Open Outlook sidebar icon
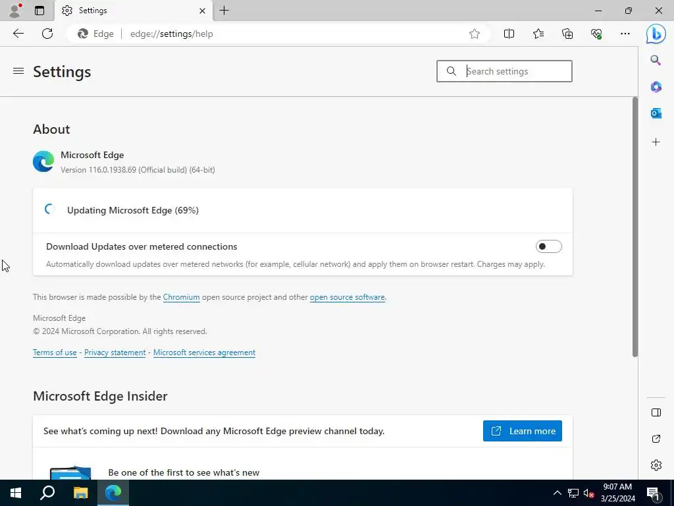Viewport: 674px width, 506px height. click(x=656, y=113)
